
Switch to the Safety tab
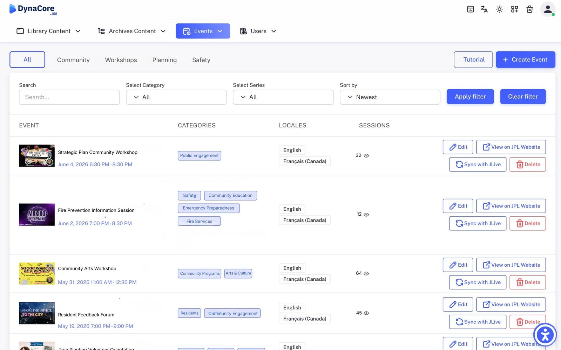[x=201, y=60]
